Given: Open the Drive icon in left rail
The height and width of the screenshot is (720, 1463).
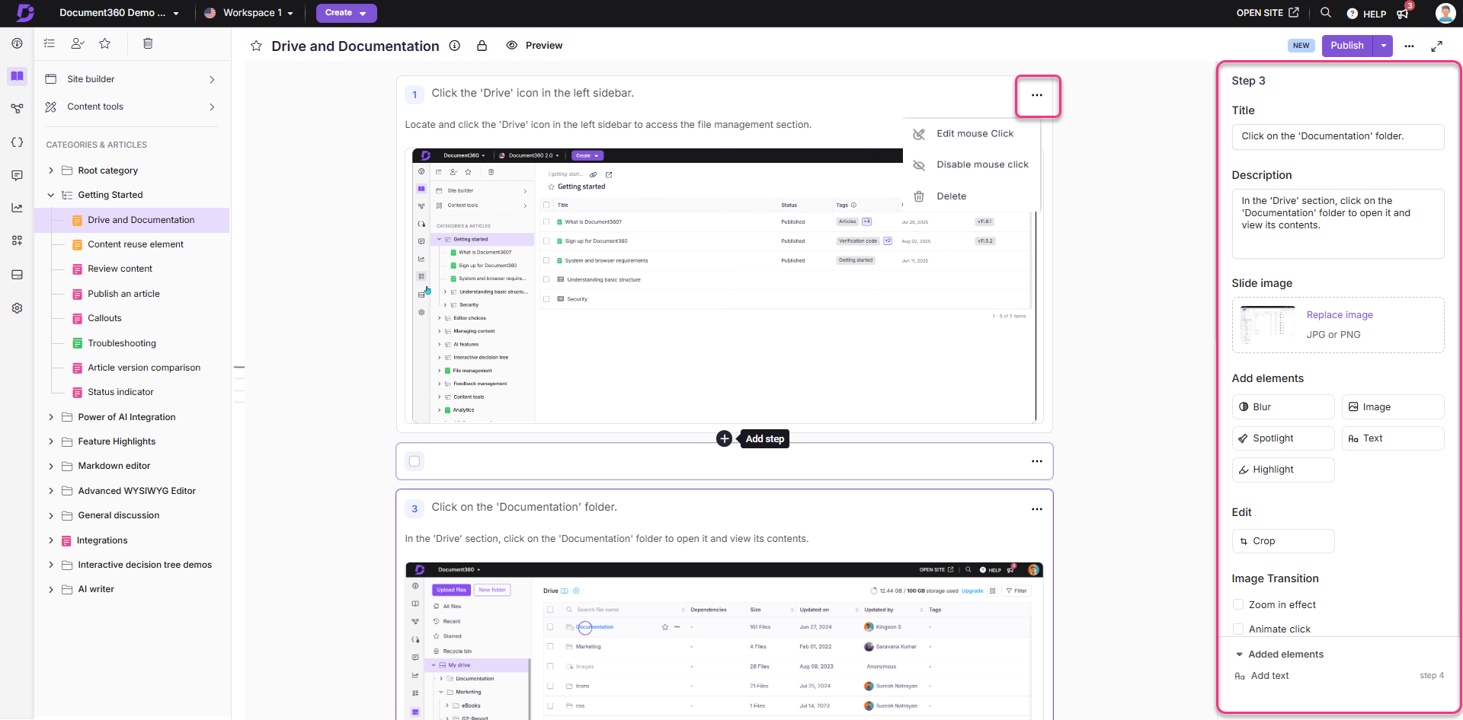Looking at the screenshot, I should pos(17,275).
